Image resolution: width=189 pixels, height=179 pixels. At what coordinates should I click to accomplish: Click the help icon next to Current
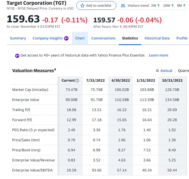(77, 81)
